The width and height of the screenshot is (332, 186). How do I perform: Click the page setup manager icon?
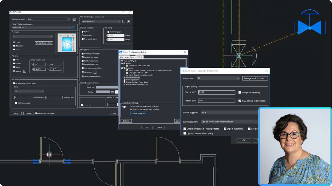click(x=74, y=19)
